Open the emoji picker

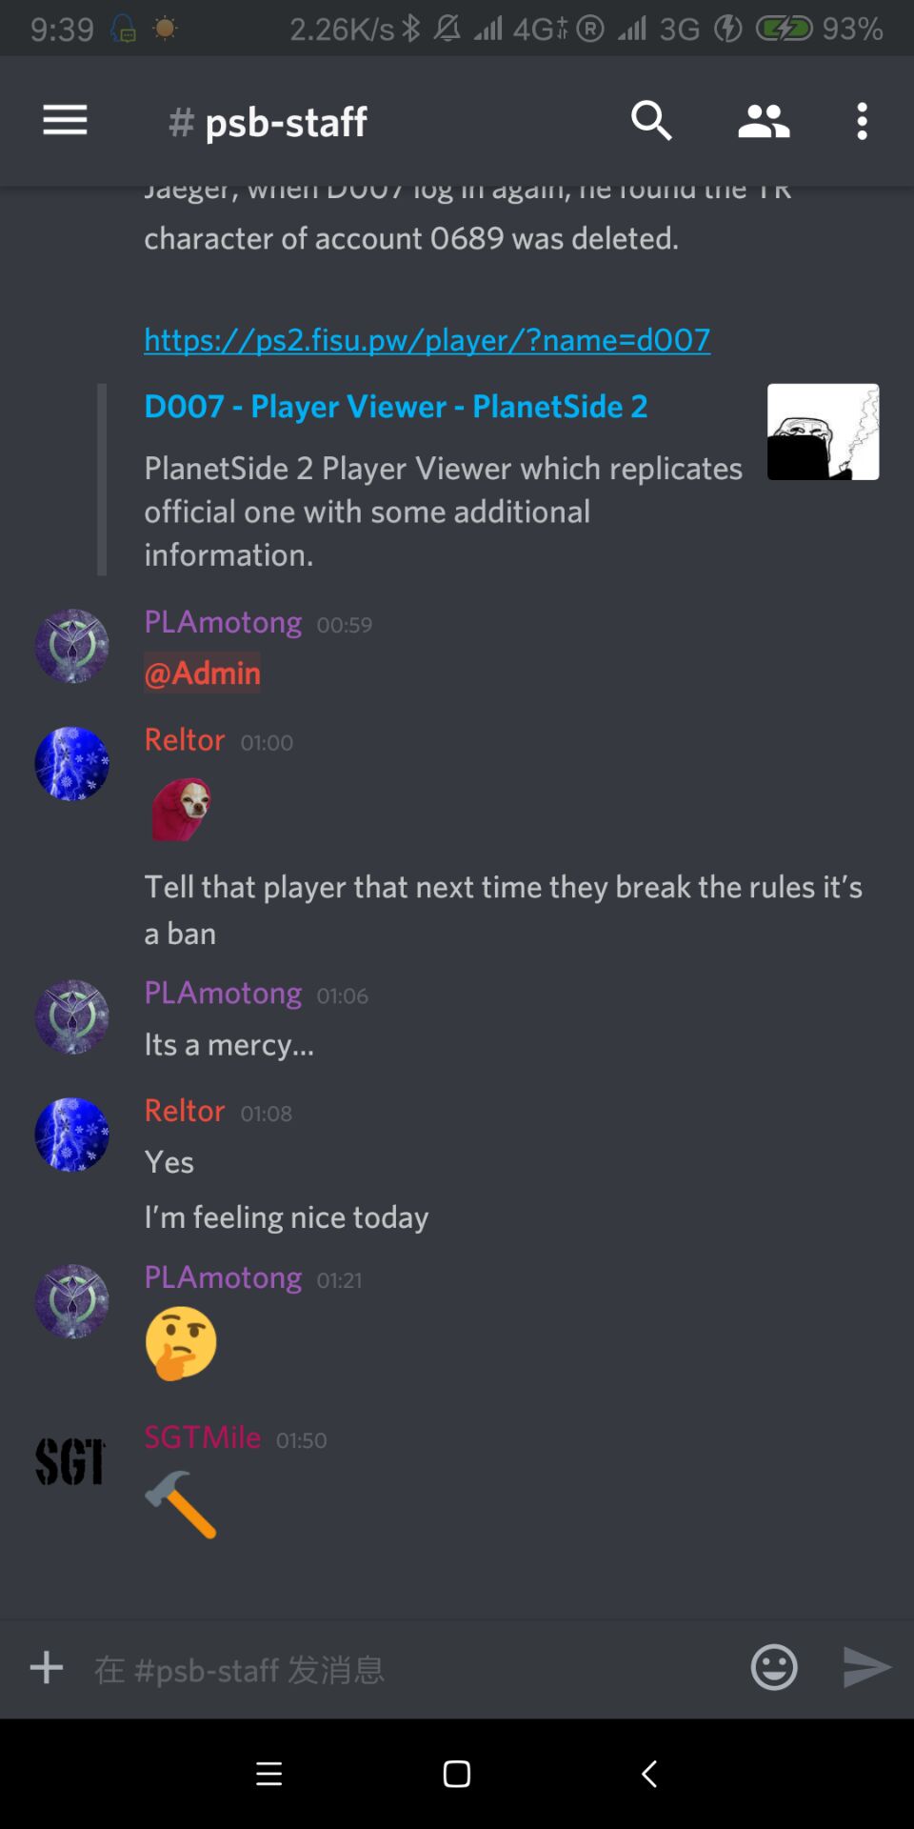pos(774,1668)
